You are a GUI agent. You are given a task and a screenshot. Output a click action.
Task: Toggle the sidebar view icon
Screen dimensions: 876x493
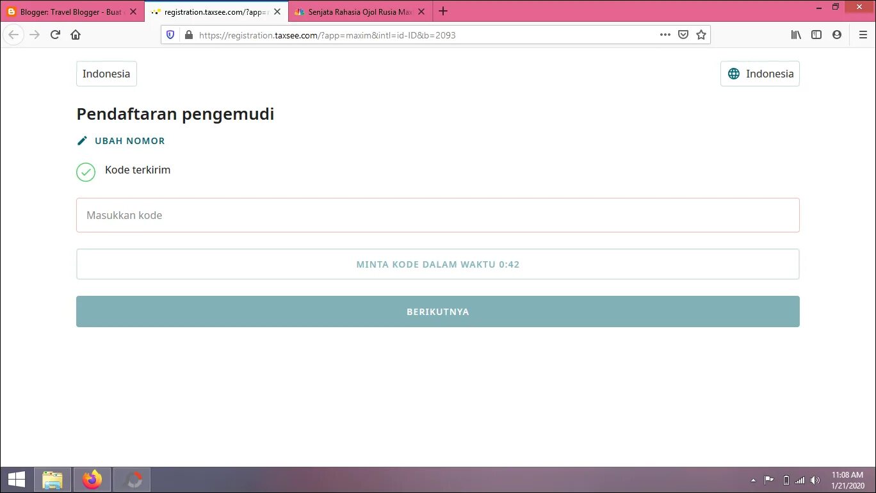816,35
